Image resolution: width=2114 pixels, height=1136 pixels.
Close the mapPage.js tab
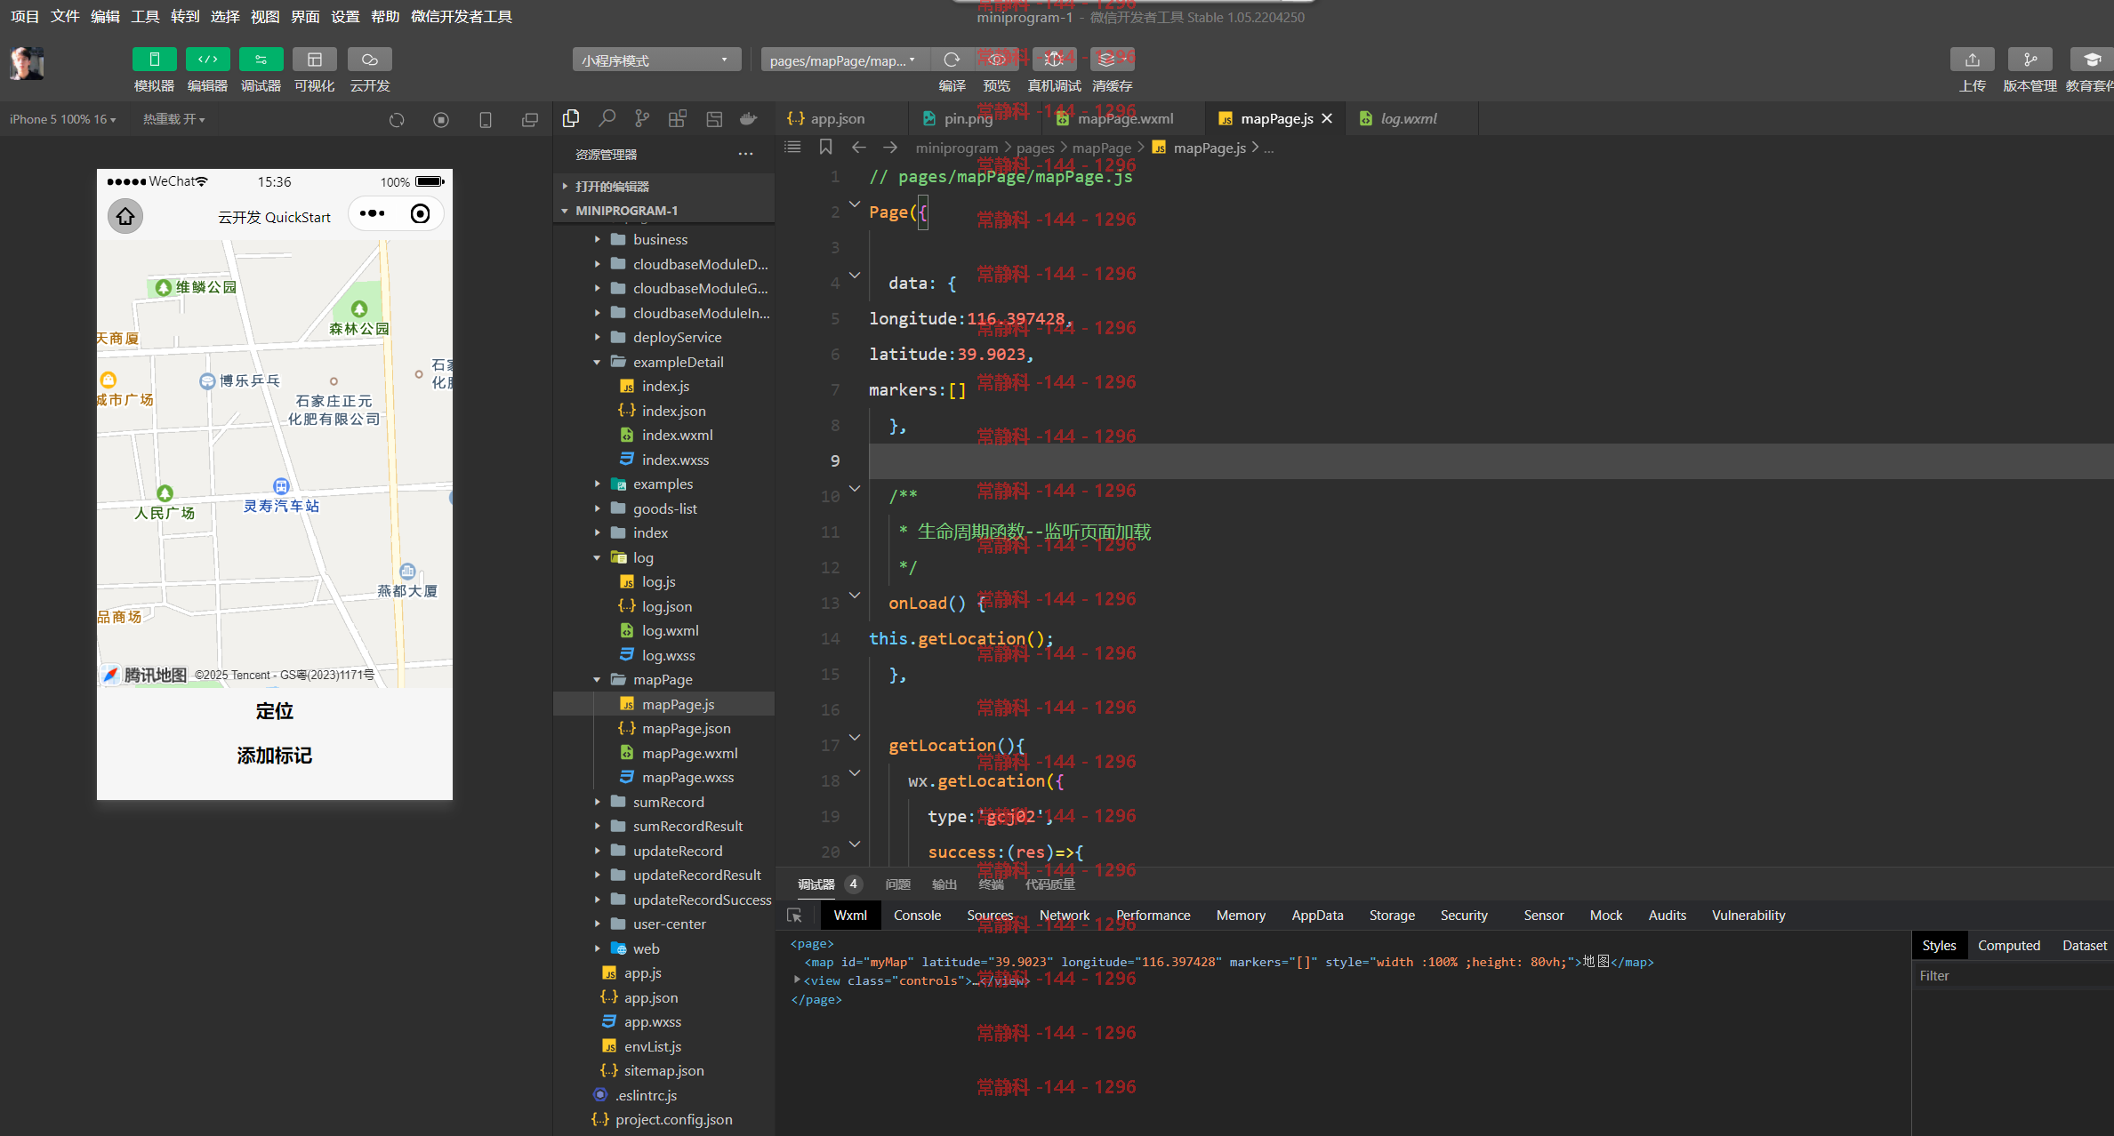point(1327,118)
